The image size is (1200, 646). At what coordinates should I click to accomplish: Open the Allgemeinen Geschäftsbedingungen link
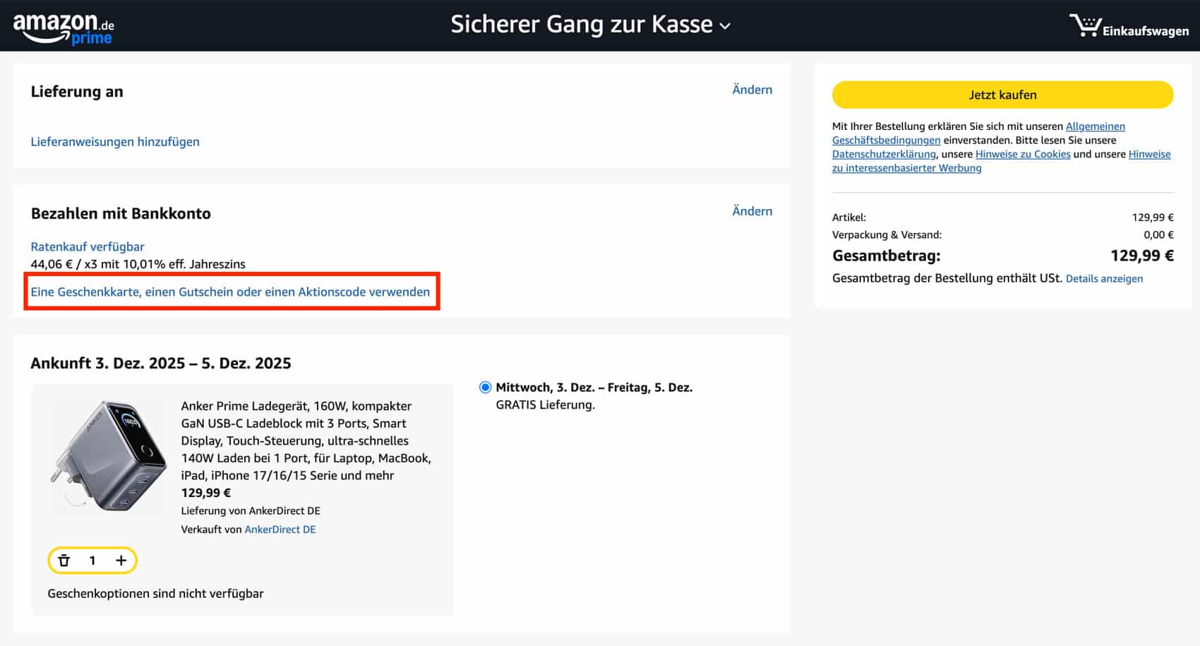coord(1095,126)
